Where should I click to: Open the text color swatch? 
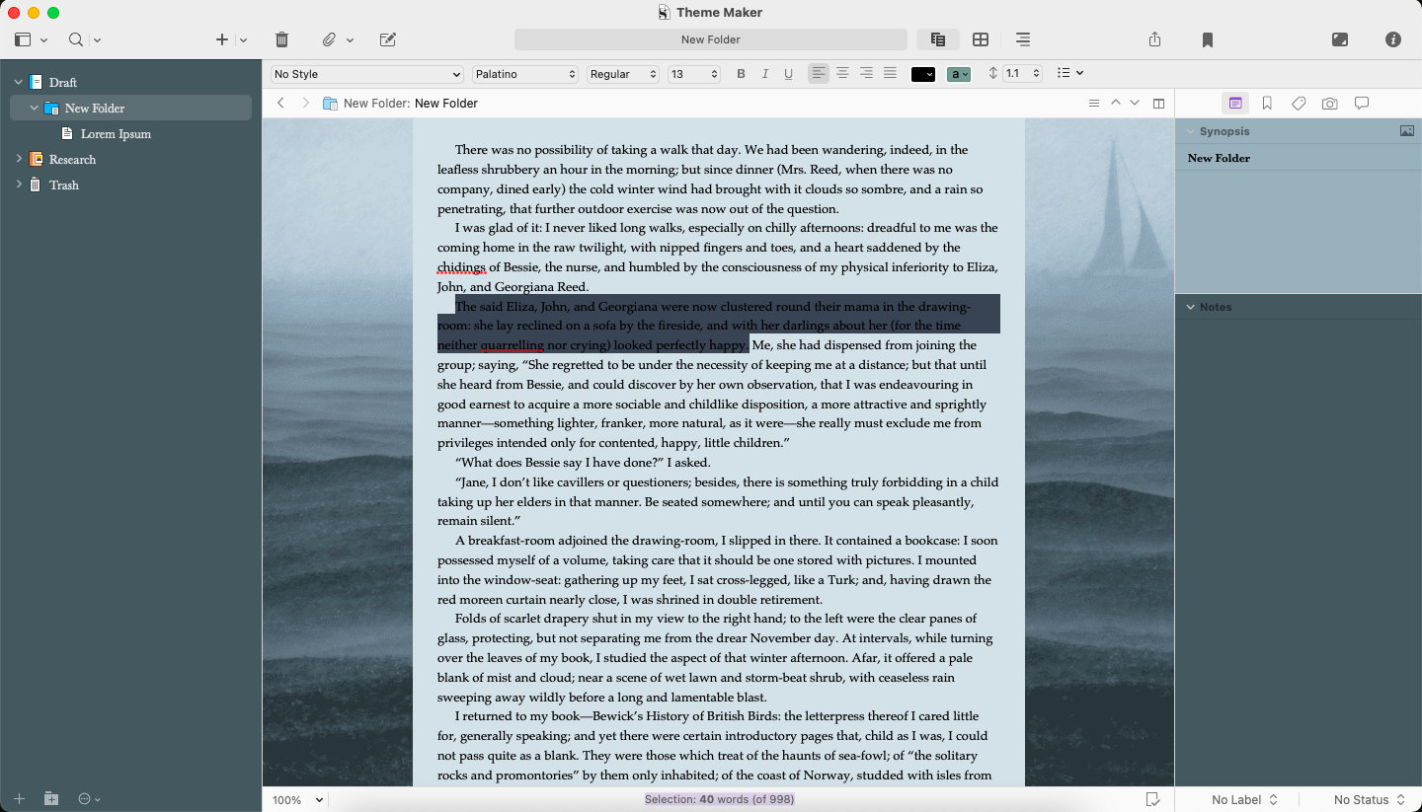922,73
